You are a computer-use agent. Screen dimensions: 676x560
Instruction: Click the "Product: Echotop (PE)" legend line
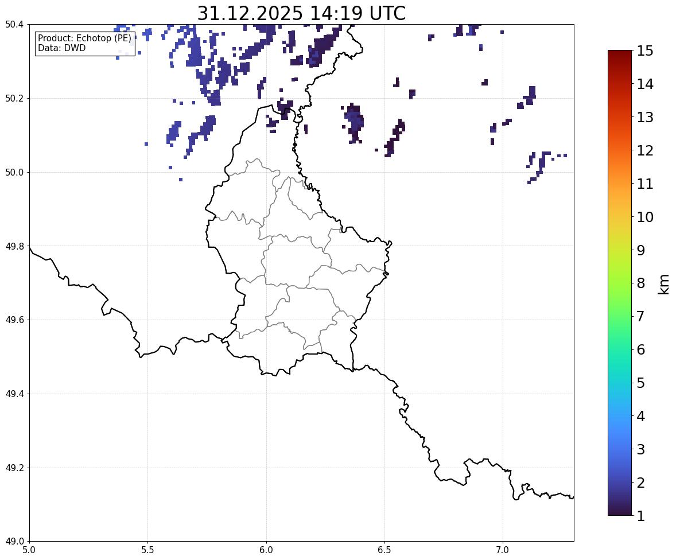coord(84,38)
